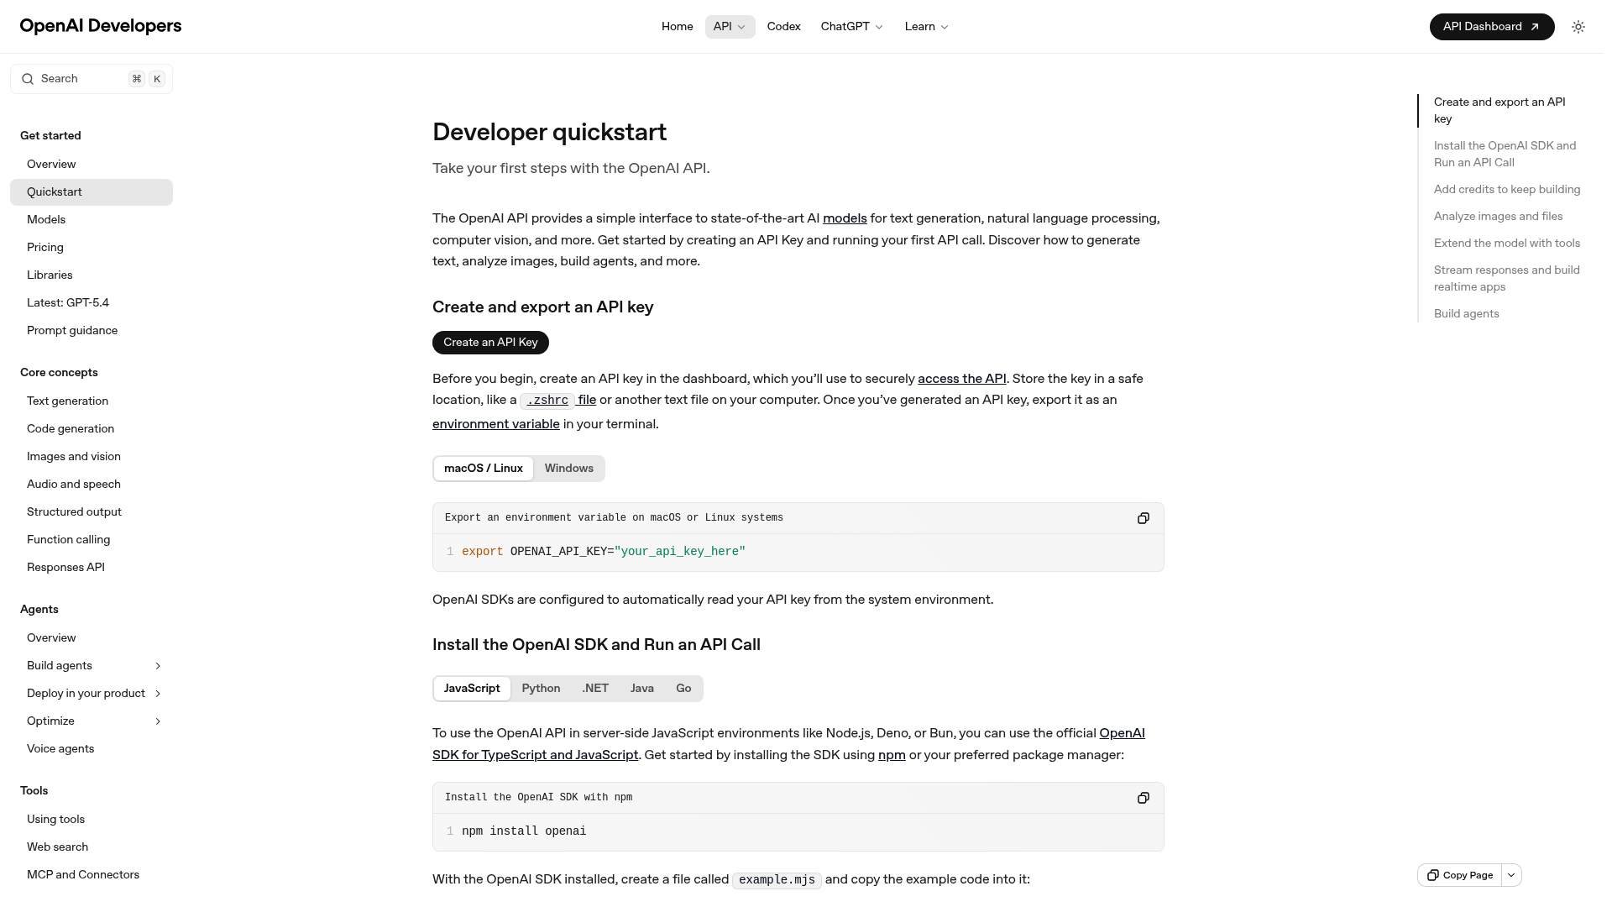Copy the npm install command
Screen dimensions: 1612x907
coord(1143,798)
